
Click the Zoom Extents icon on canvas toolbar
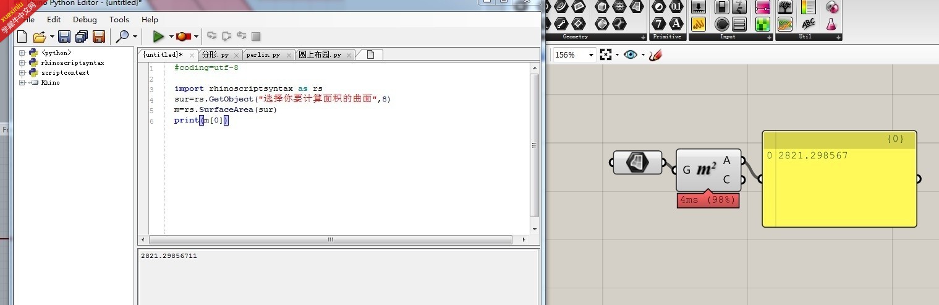click(x=606, y=54)
